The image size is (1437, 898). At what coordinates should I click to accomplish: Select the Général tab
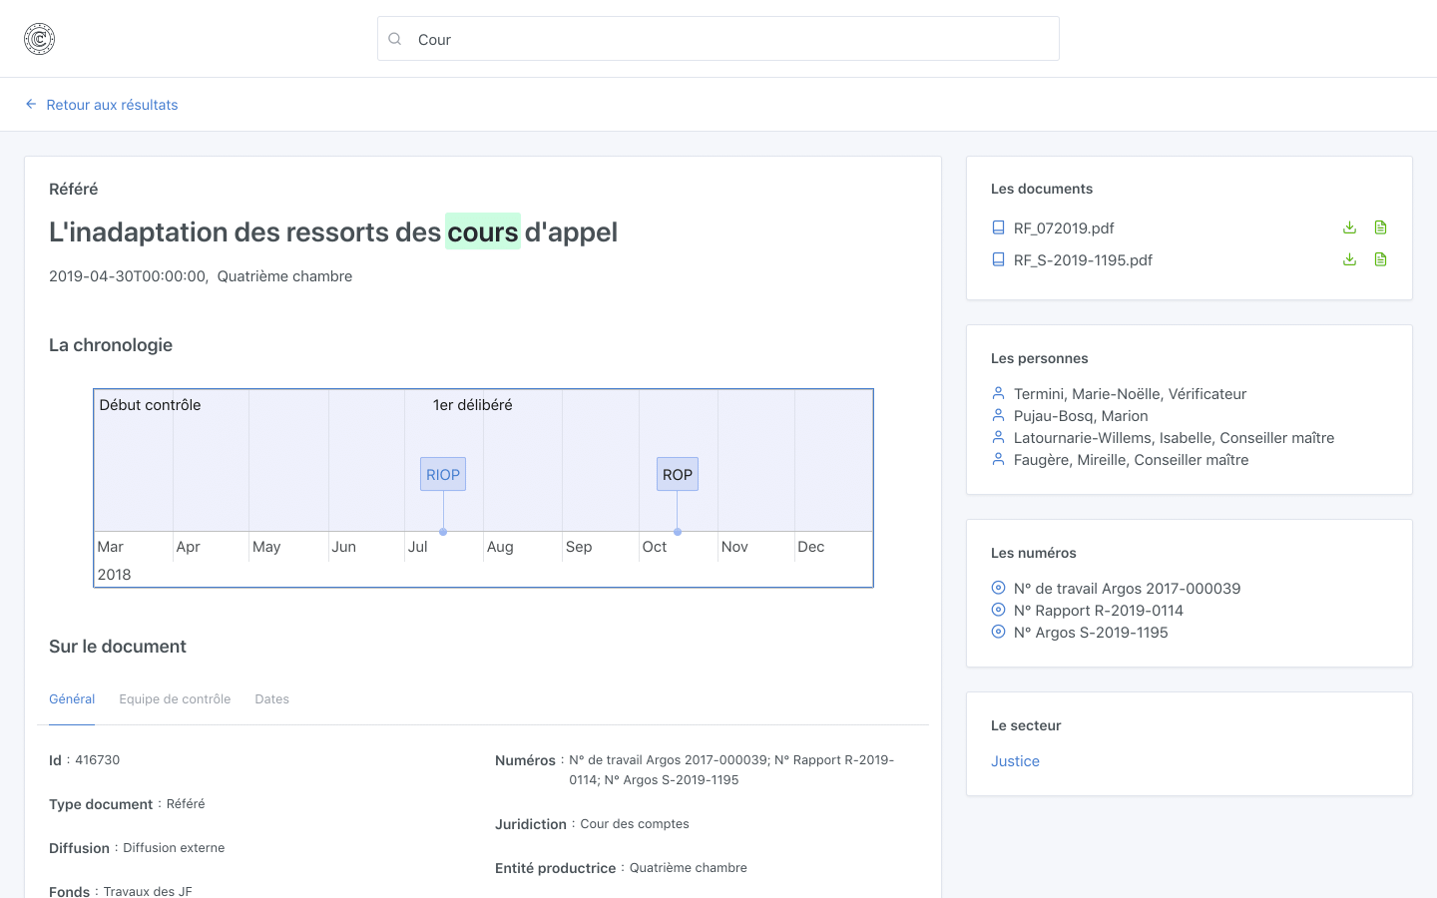click(72, 698)
